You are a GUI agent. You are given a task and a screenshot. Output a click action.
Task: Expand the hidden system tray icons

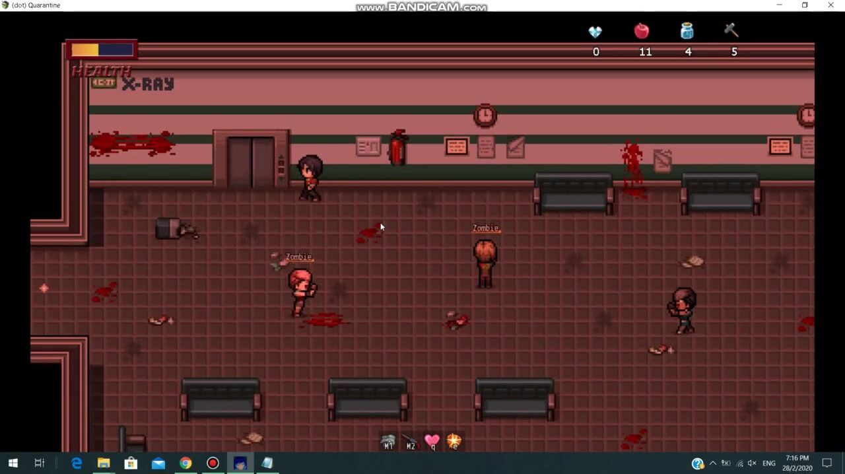[712, 463]
